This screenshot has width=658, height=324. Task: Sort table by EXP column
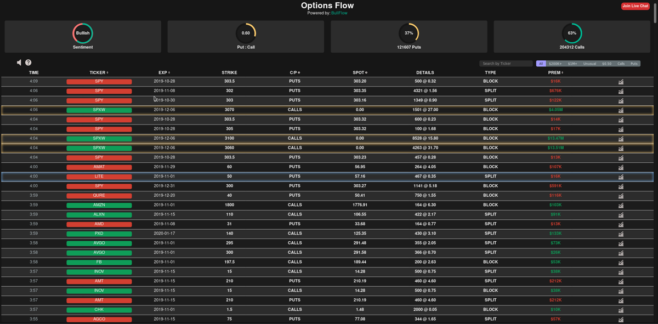(x=164, y=72)
